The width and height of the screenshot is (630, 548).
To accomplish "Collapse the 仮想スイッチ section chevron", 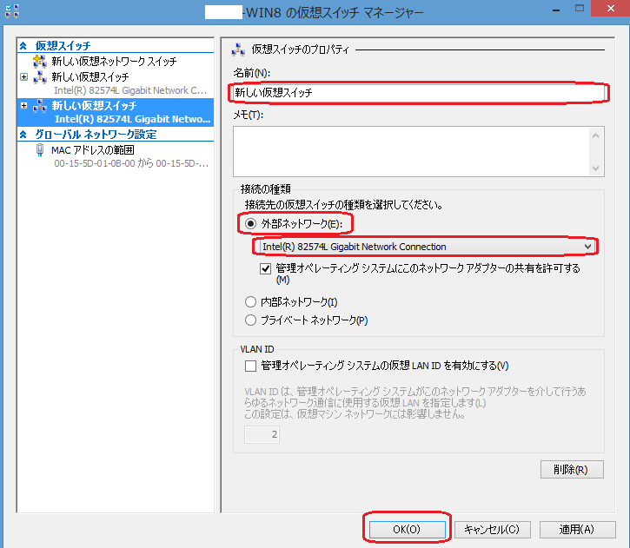I will pos(23,46).
